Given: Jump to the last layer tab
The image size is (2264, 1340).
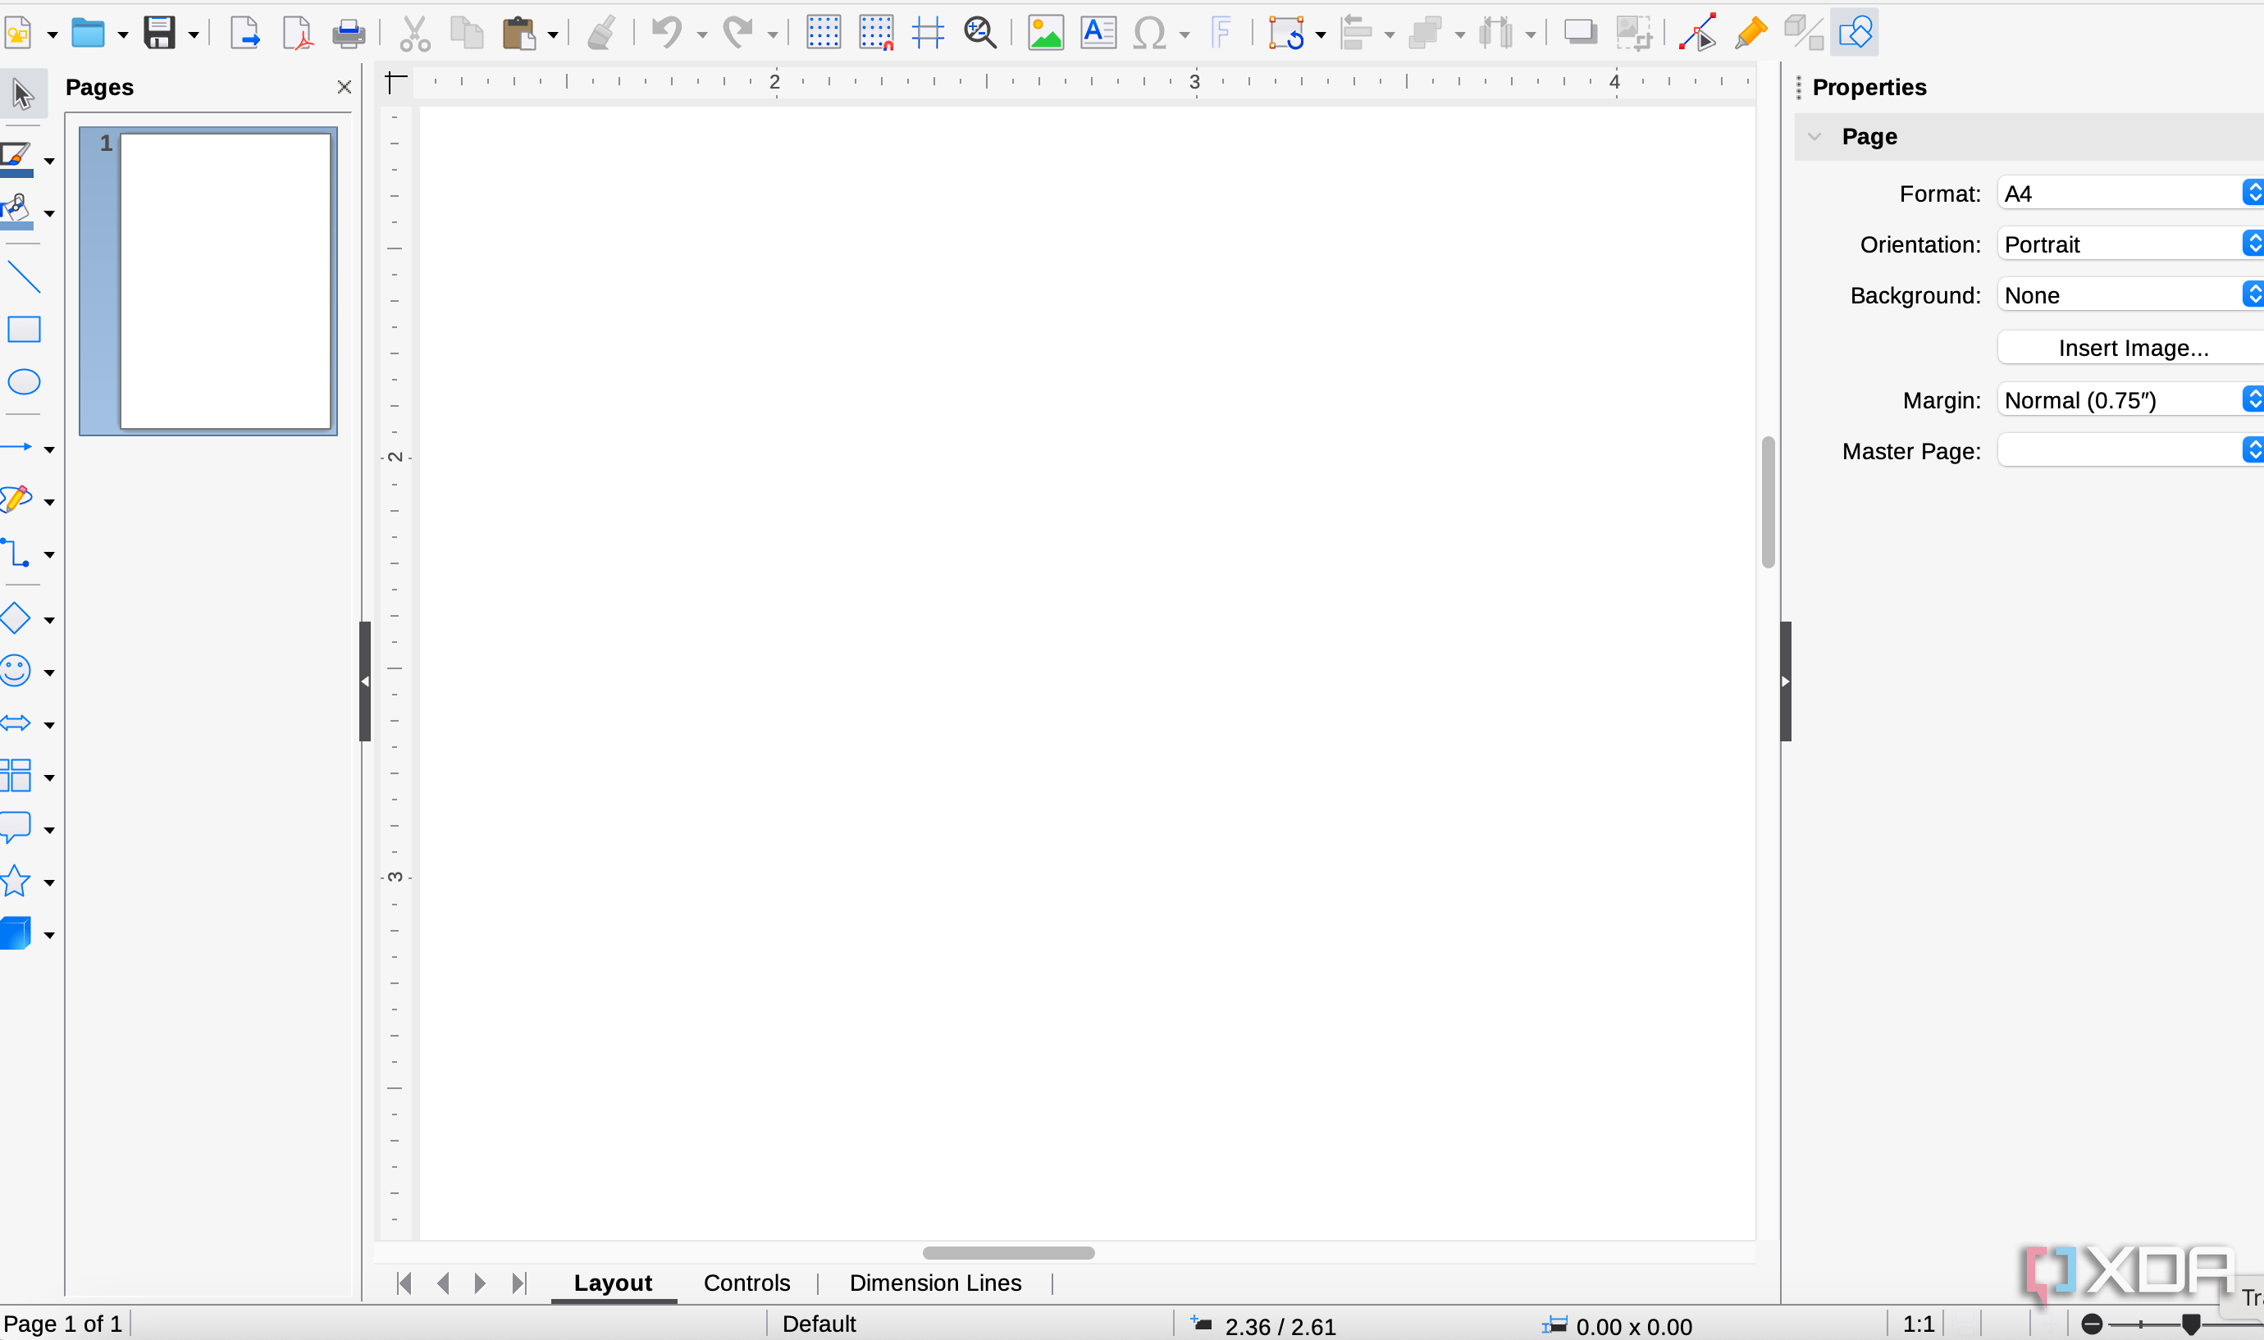Looking at the screenshot, I should 518,1283.
